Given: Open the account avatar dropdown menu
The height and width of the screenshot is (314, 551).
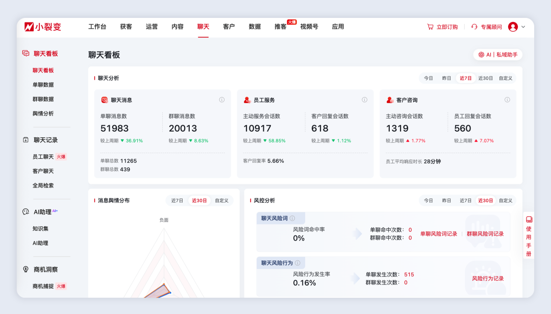Looking at the screenshot, I should (515, 27).
